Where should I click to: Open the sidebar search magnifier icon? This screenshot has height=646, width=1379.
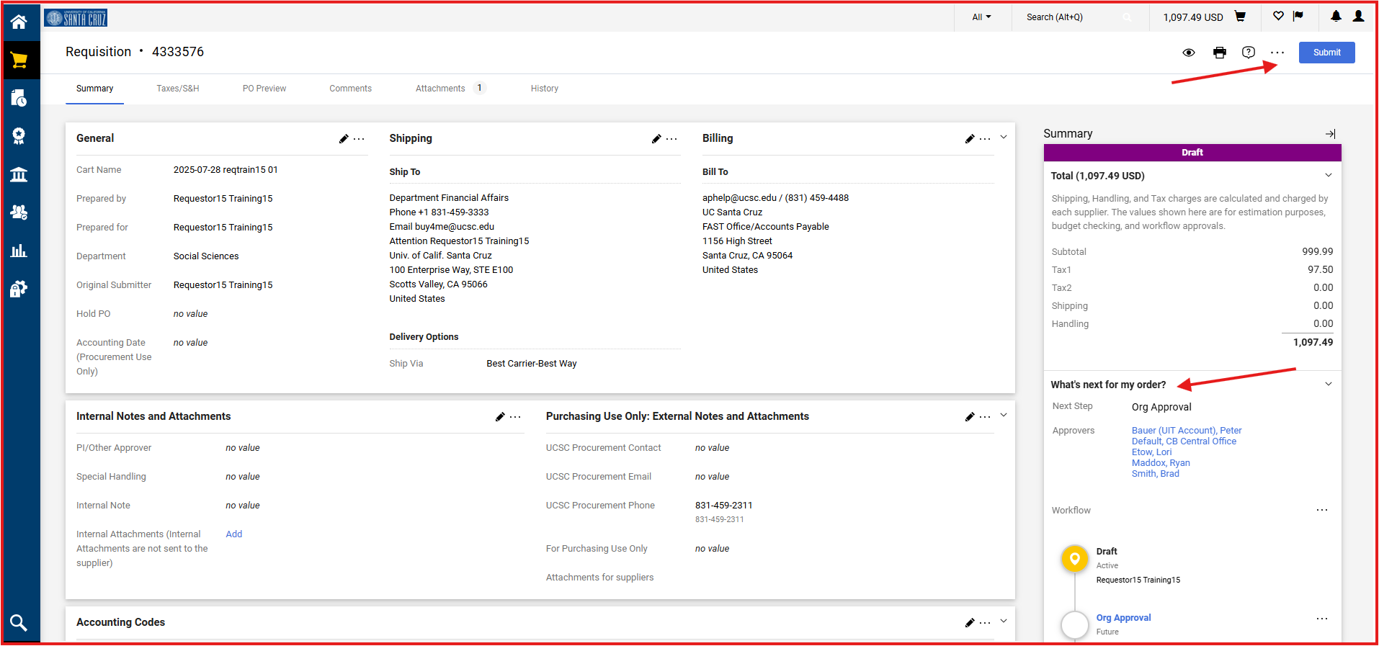(19, 623)
